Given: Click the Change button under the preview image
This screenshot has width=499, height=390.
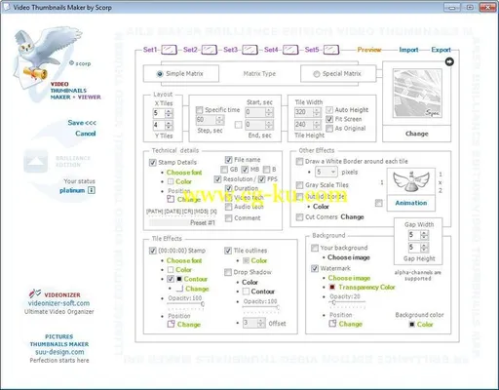Looking at the screenshot, I should [x=417, y=134].
